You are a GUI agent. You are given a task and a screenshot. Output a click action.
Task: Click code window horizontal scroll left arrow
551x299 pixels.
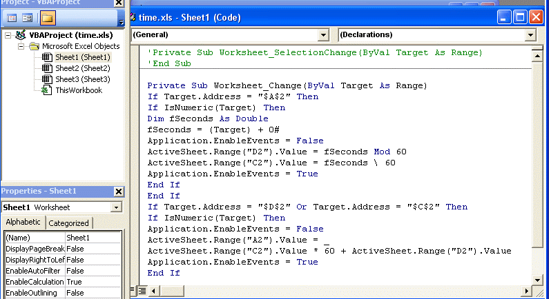tap(153, 291)
